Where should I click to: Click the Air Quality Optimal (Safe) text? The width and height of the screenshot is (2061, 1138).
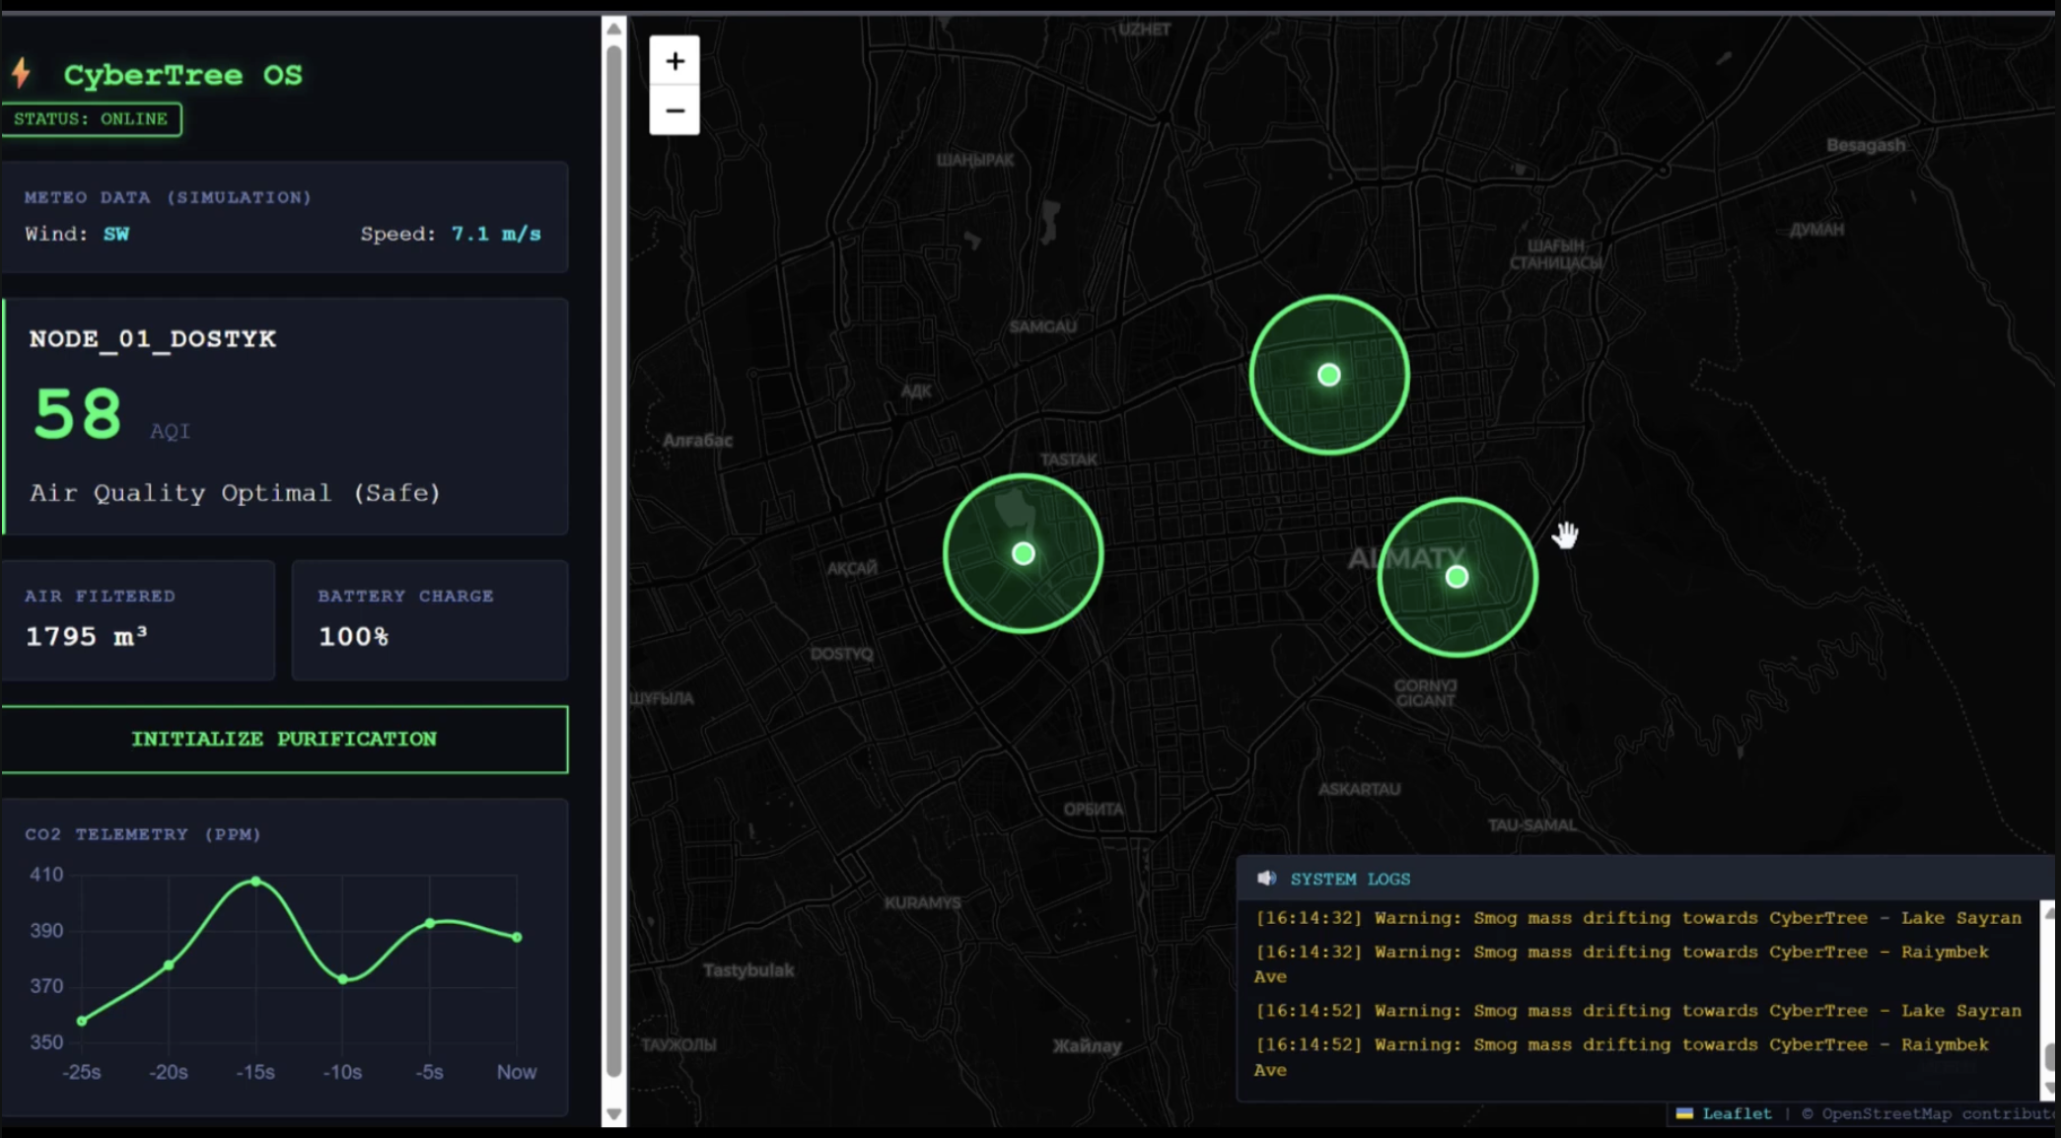coord(235,493)
